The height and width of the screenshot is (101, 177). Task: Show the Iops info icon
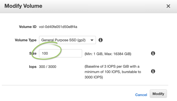pos(153,71)
